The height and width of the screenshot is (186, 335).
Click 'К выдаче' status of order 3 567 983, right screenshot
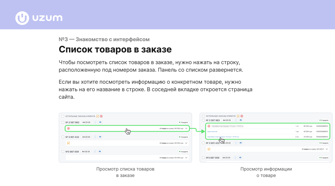(324, 120)
